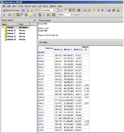Click the auto-fit grid icon
This screenshot has height=133, width=124.
coord(79,10)
